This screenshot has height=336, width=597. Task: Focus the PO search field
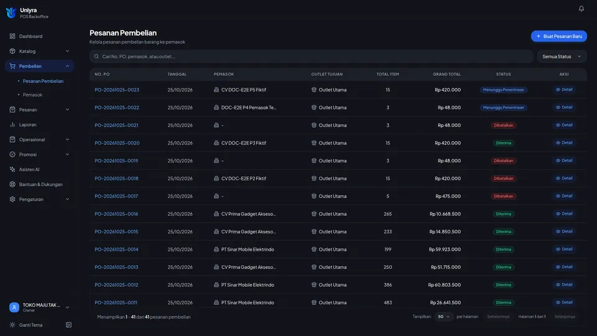[x=311, y=57]
